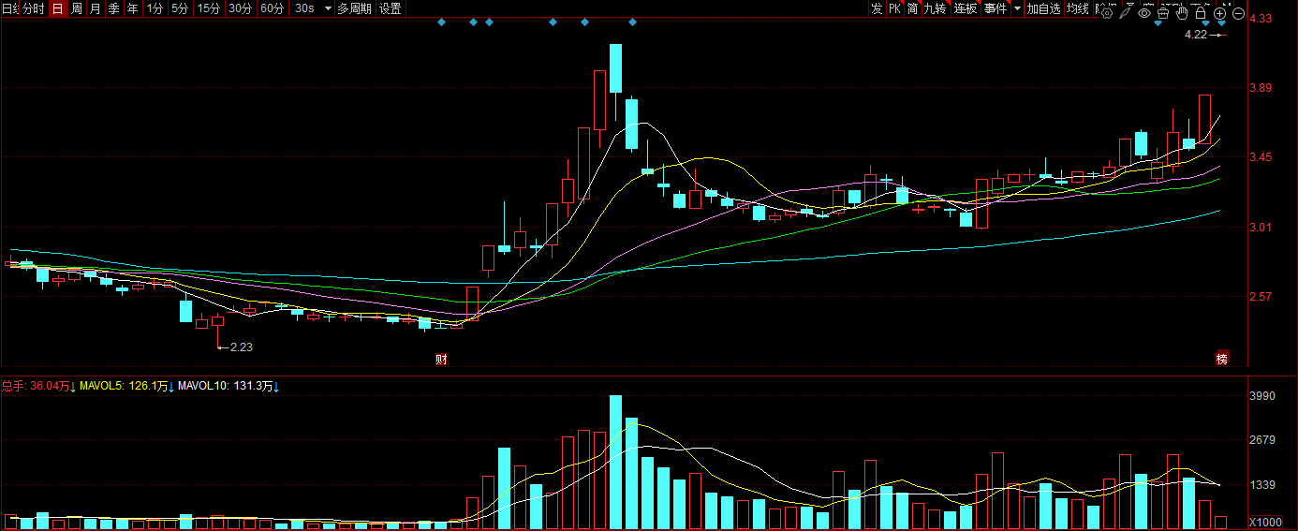Open the 事件 events button

(x=996, y=8)
